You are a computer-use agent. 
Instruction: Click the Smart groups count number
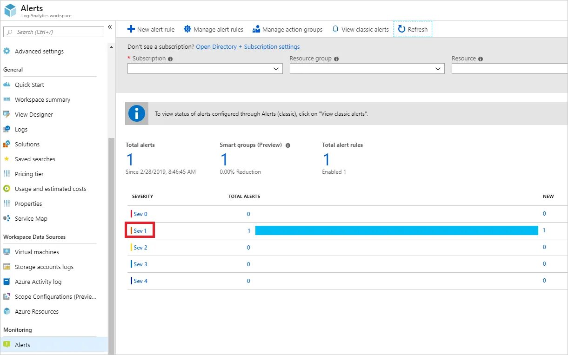[224, 159]
